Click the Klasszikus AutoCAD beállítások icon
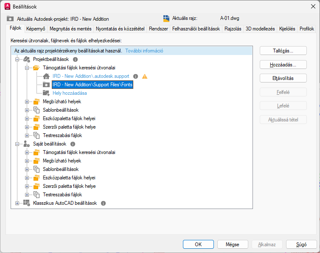The width and height of the screenshot is (320, 253). click(x=27, y=203)
